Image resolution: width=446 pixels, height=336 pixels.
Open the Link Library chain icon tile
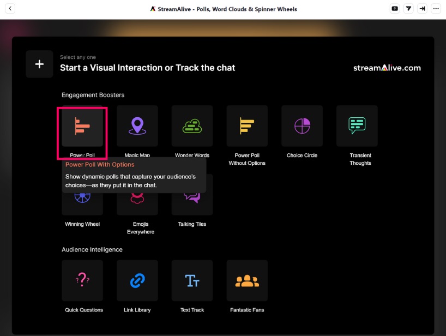[137, 280]
